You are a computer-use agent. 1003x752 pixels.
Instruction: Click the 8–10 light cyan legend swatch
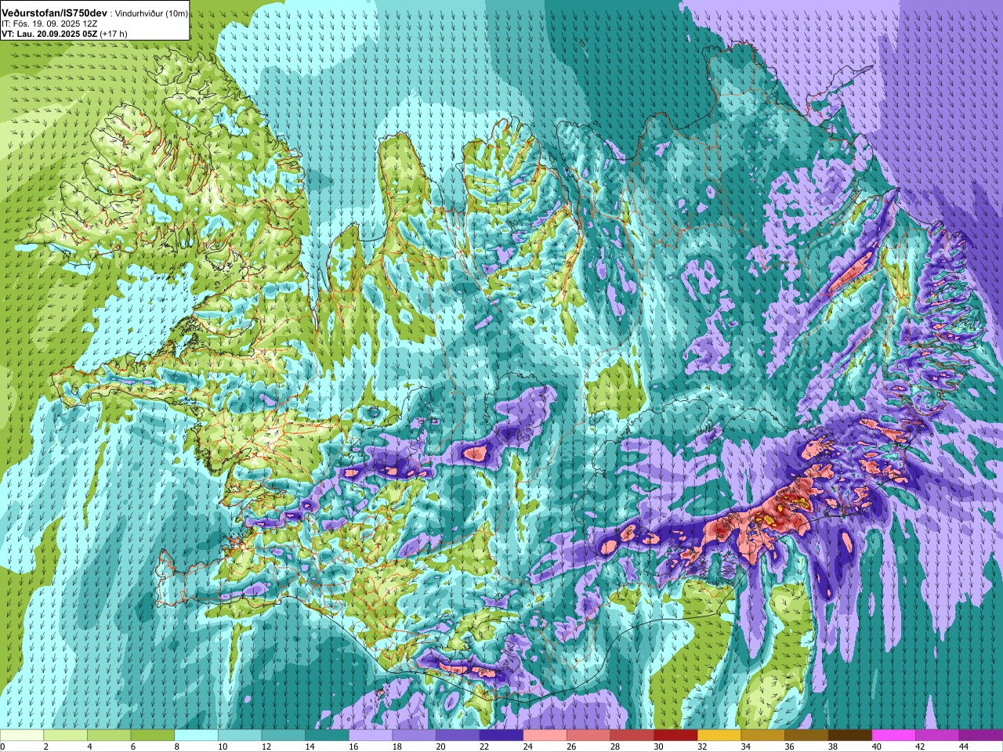(196, 736)
